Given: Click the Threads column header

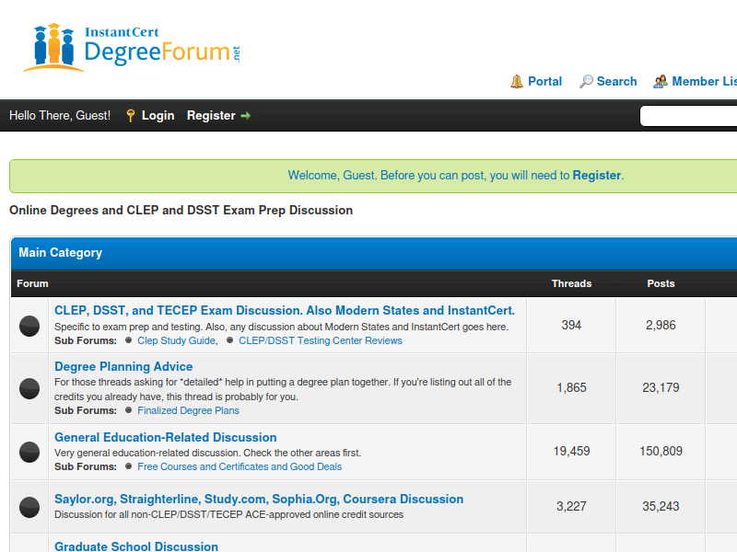Looking at the screenshot, I should pos(571,283).
